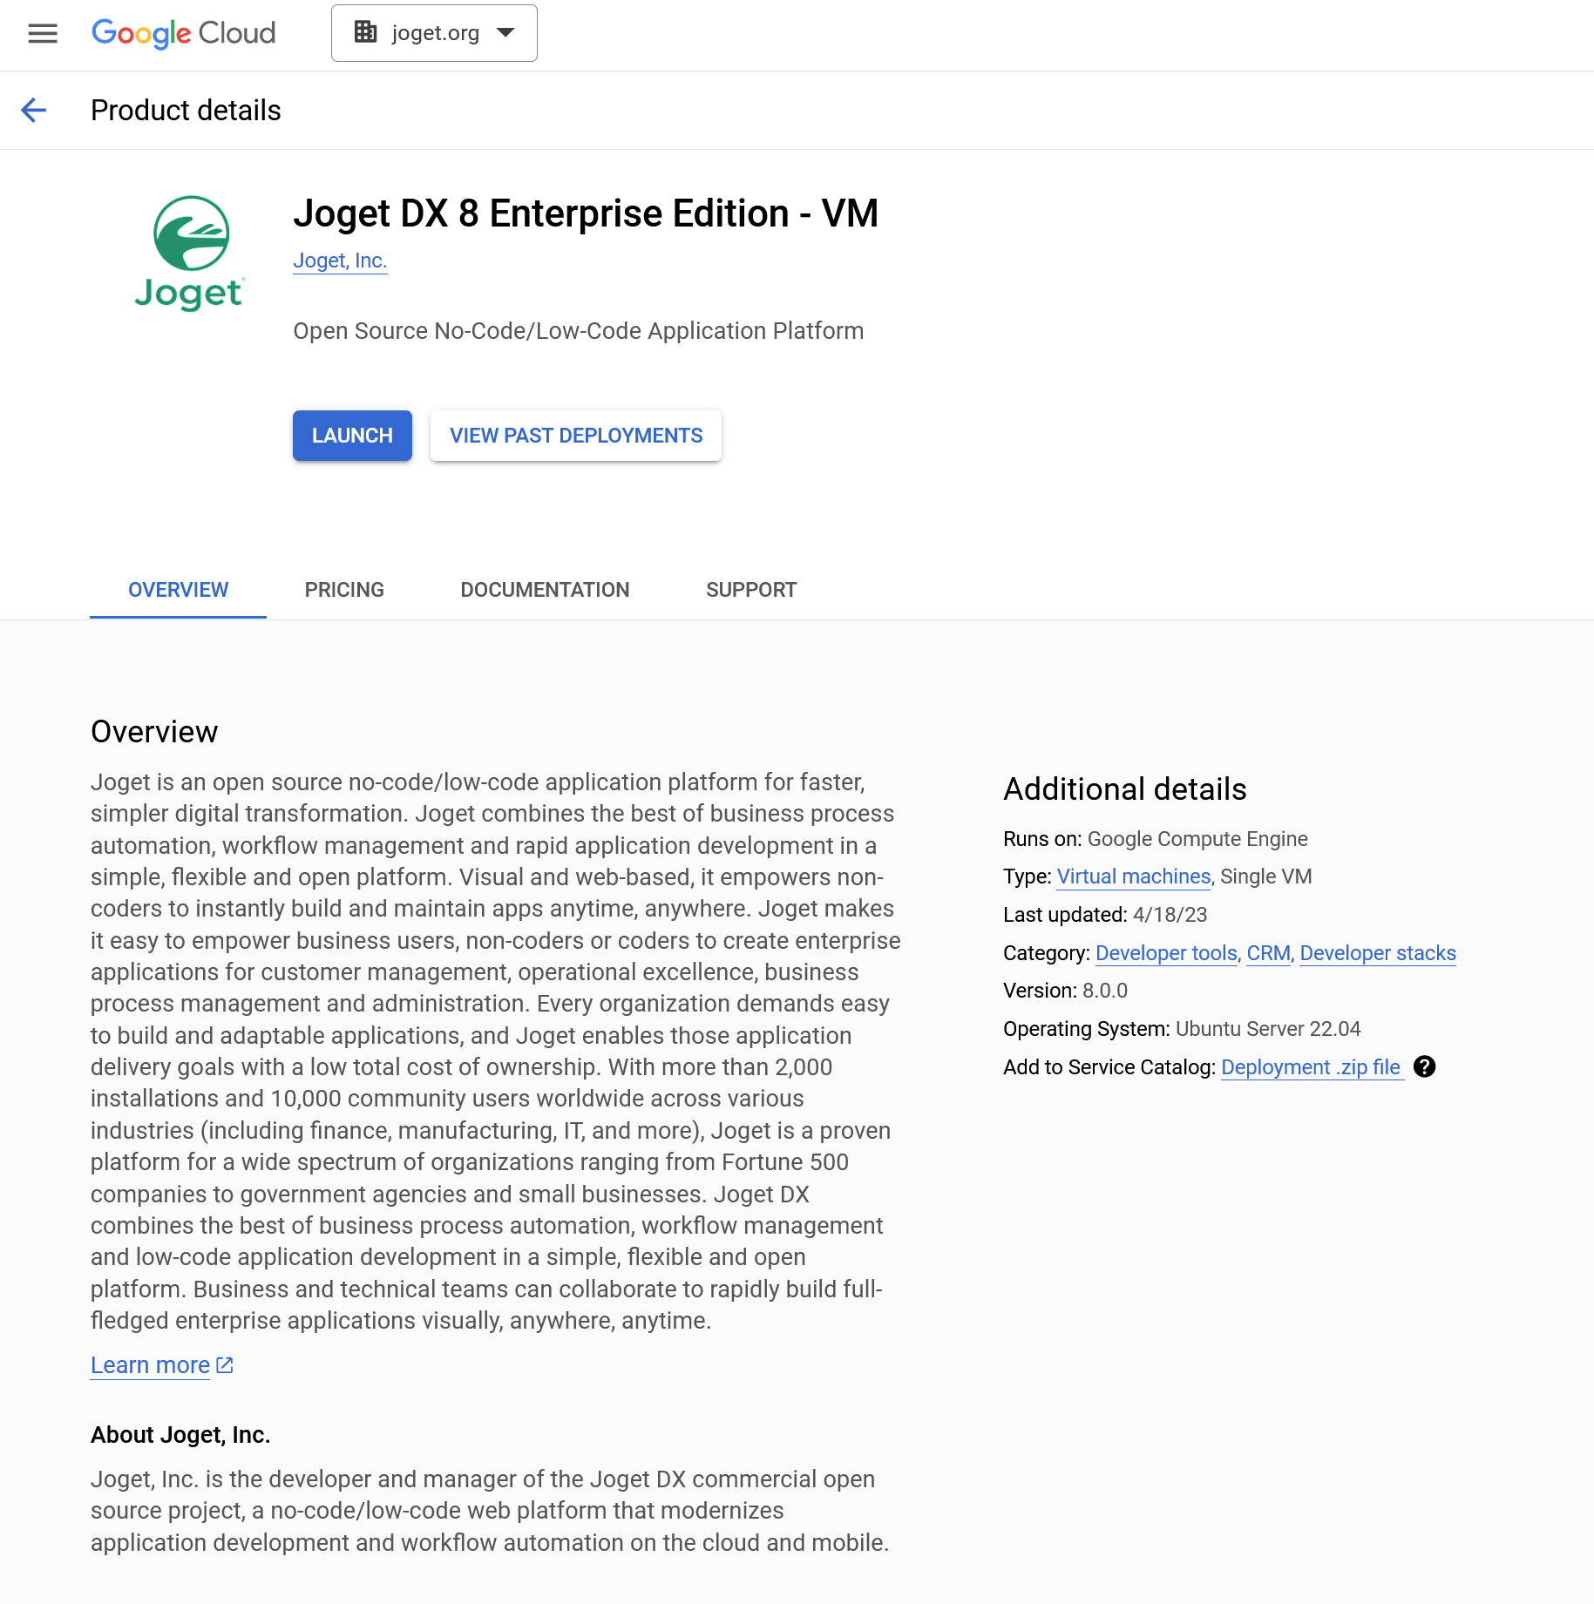Select the Support tab

click(x=751, y=590)
